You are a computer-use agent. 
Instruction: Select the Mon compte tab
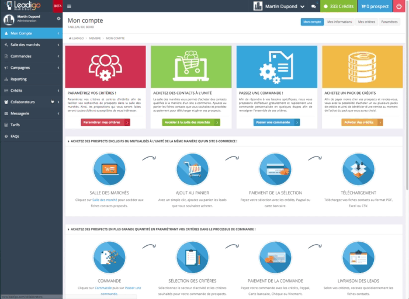(x=312, y=22)
